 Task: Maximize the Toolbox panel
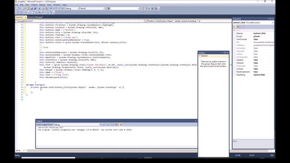point(225,53)
